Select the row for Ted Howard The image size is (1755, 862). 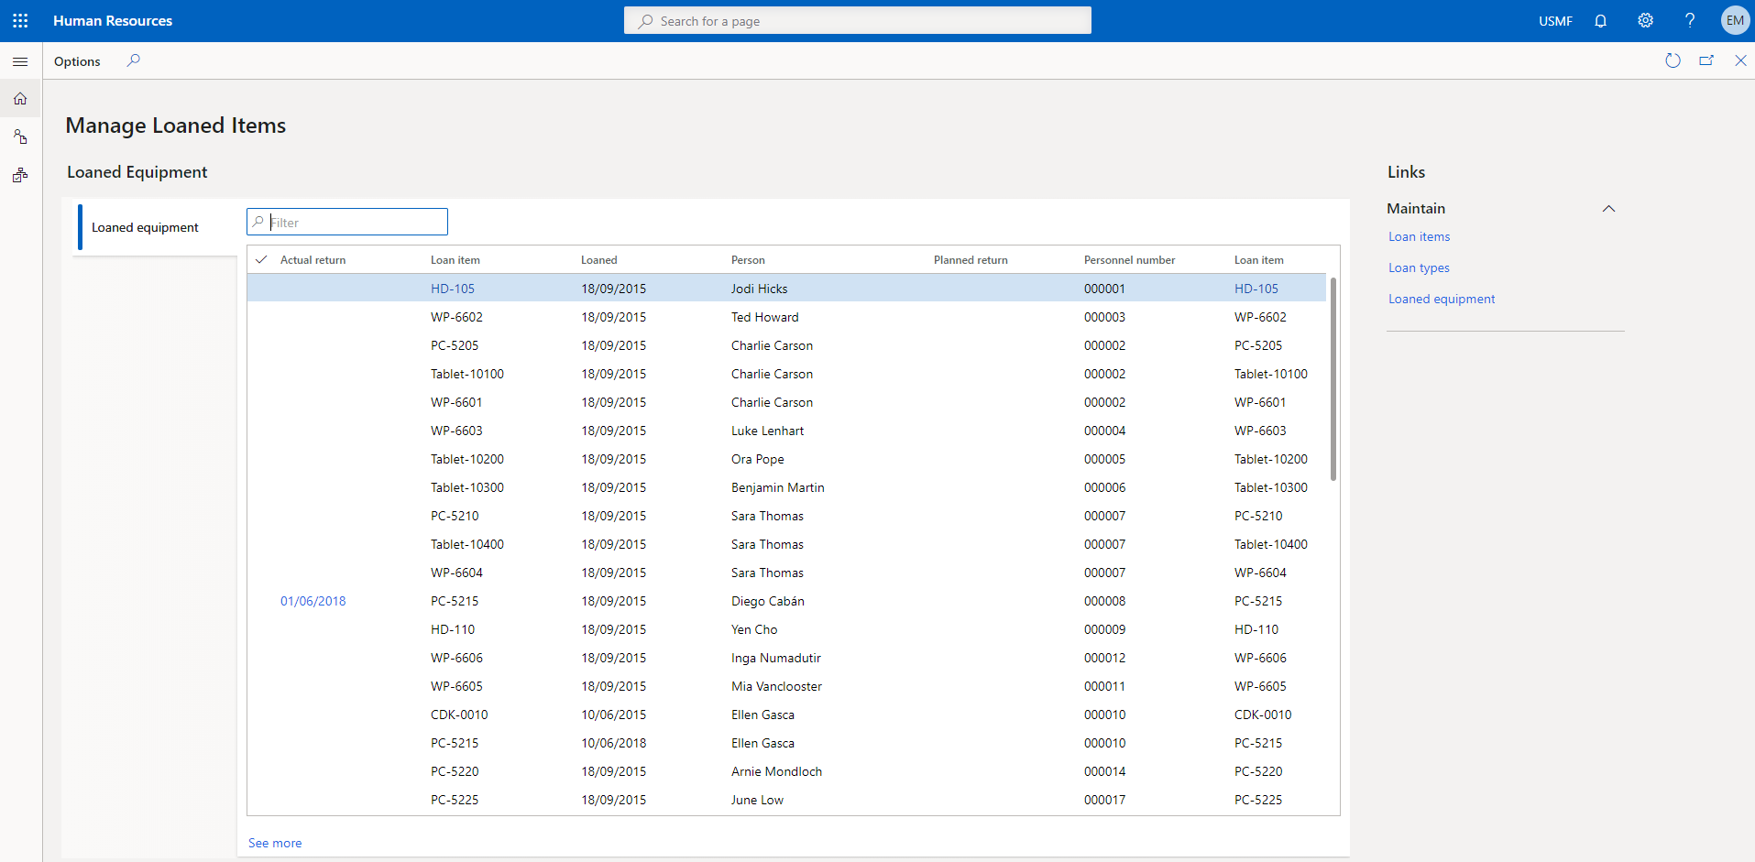point(765,316)
